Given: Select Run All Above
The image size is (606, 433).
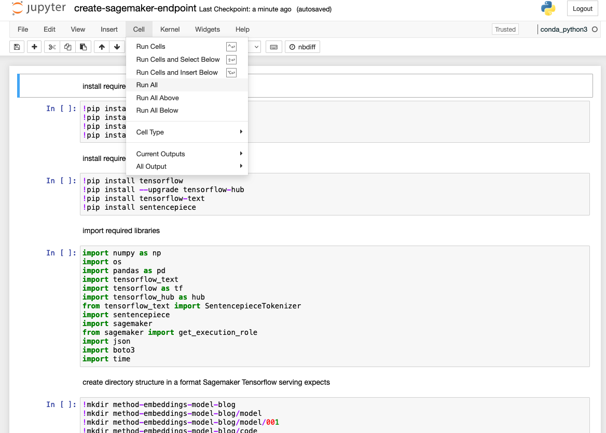Looking at the screenshot, I should (x=187, y=98).
